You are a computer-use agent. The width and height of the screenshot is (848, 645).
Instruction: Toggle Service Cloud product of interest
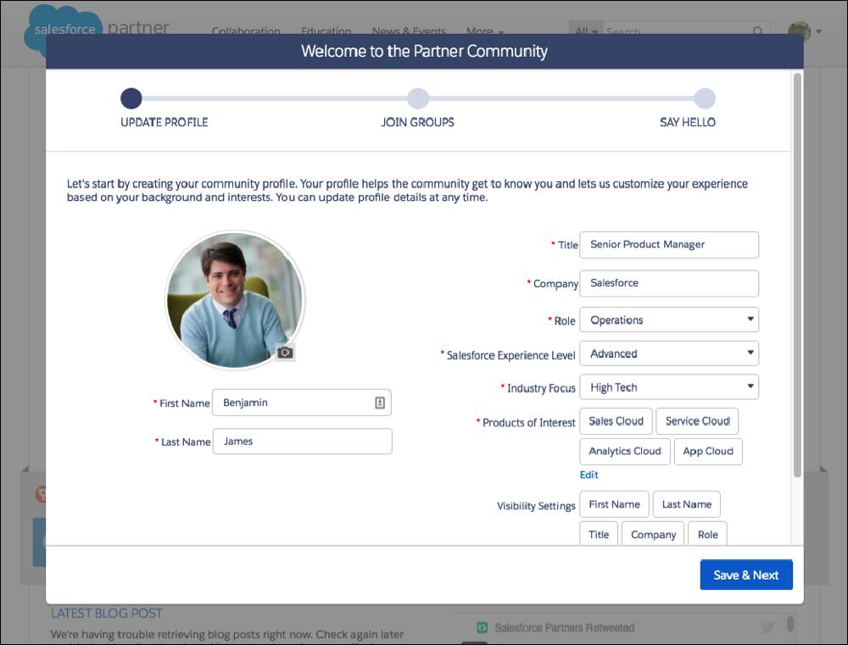(x=697, y=421)
